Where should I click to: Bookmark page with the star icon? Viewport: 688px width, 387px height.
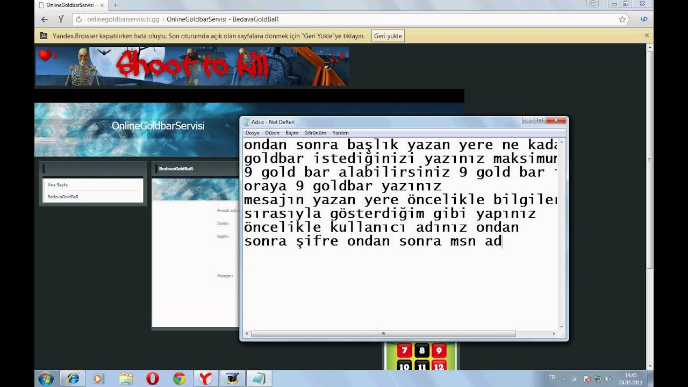(x=622, y=19)
